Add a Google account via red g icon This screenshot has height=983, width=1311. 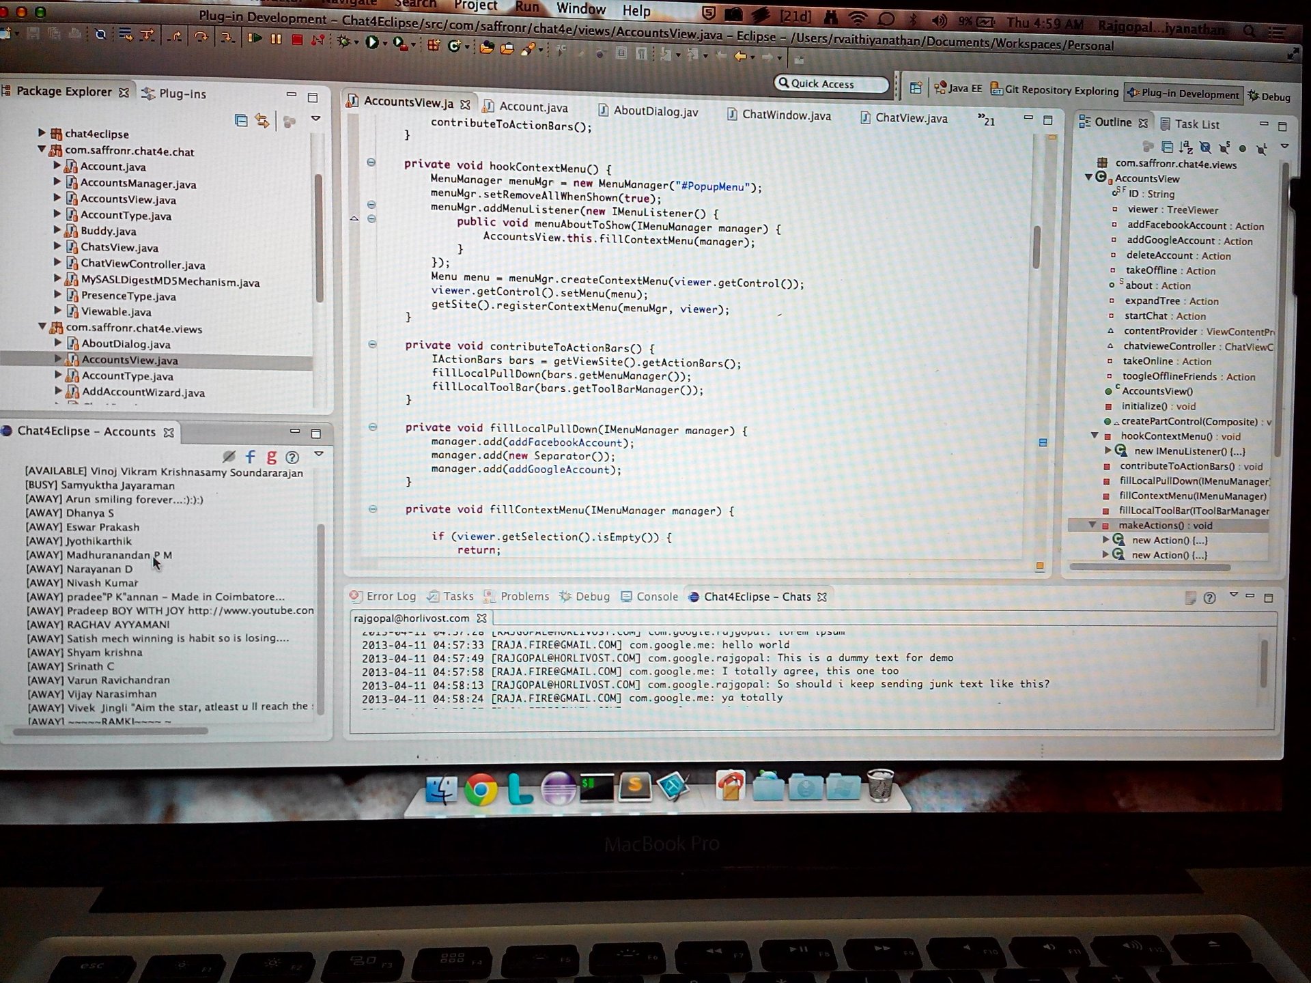[272, 457]
